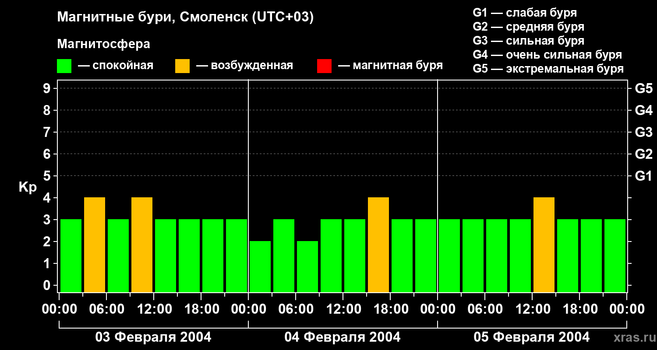Click the 7 value on the Kp axis
Image resolution: width=657 pixels, height=350 pixels.
[x=48, y=132]
